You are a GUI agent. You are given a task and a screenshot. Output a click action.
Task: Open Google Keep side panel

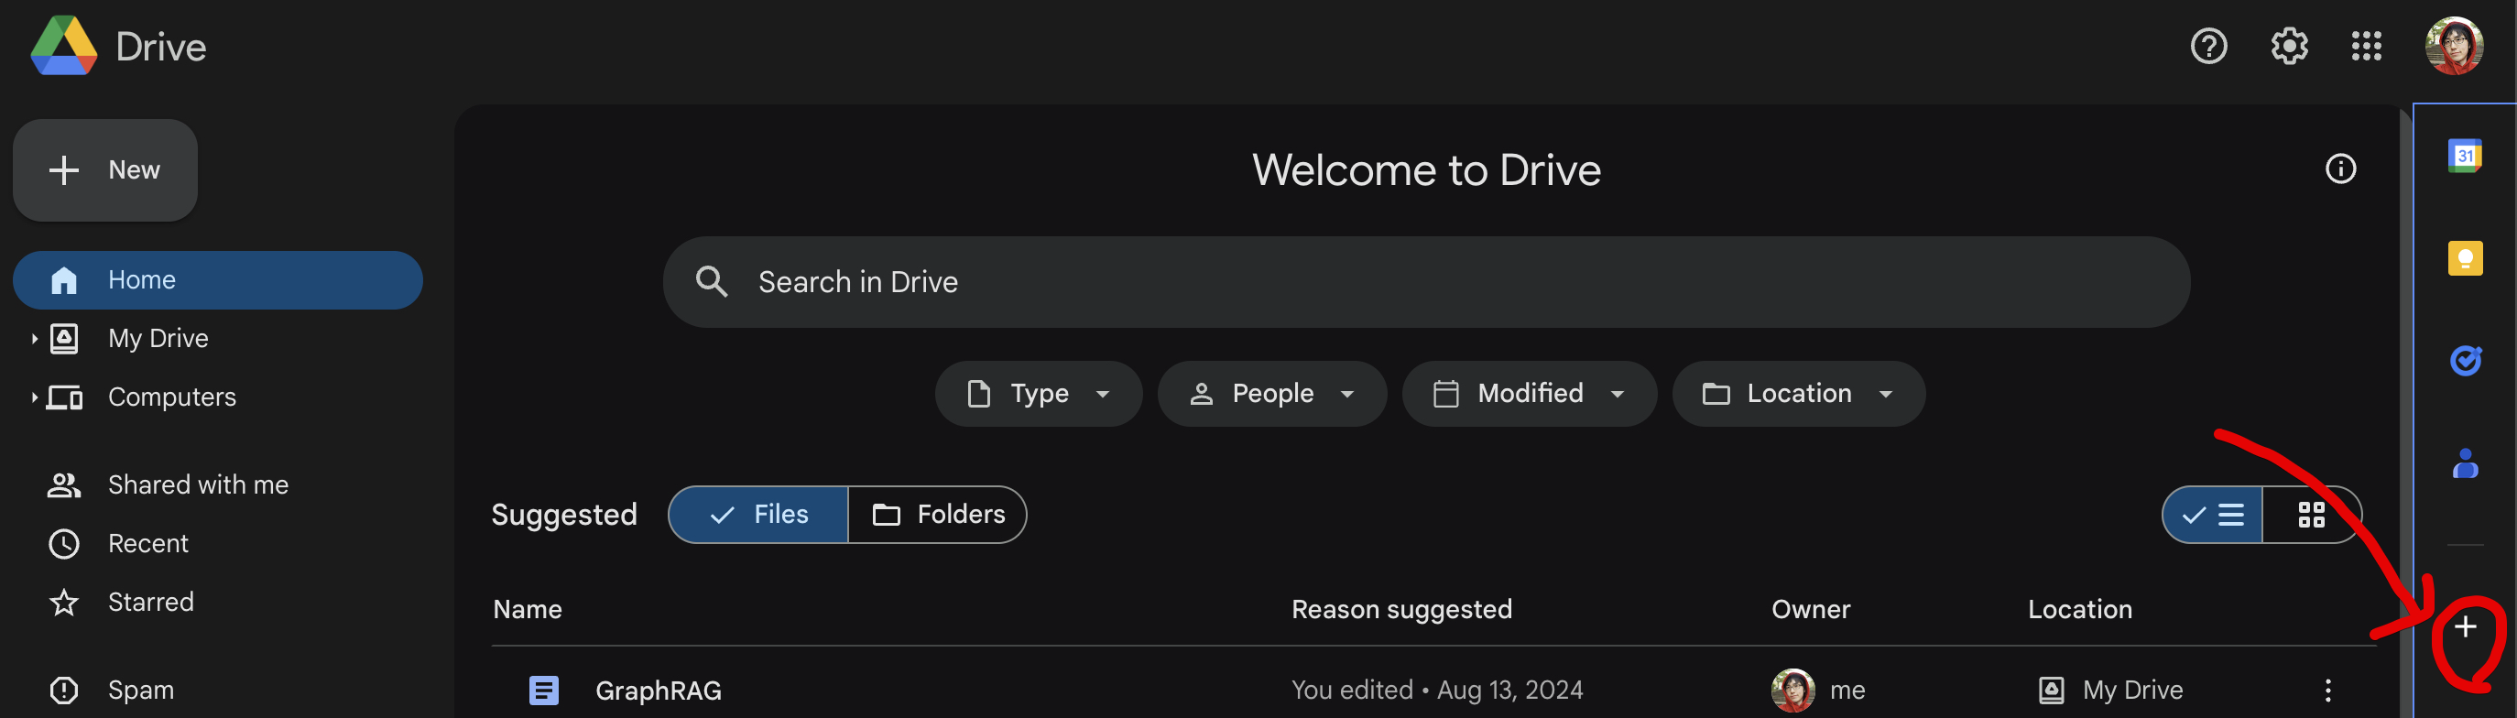click(x=2464, y=258)
